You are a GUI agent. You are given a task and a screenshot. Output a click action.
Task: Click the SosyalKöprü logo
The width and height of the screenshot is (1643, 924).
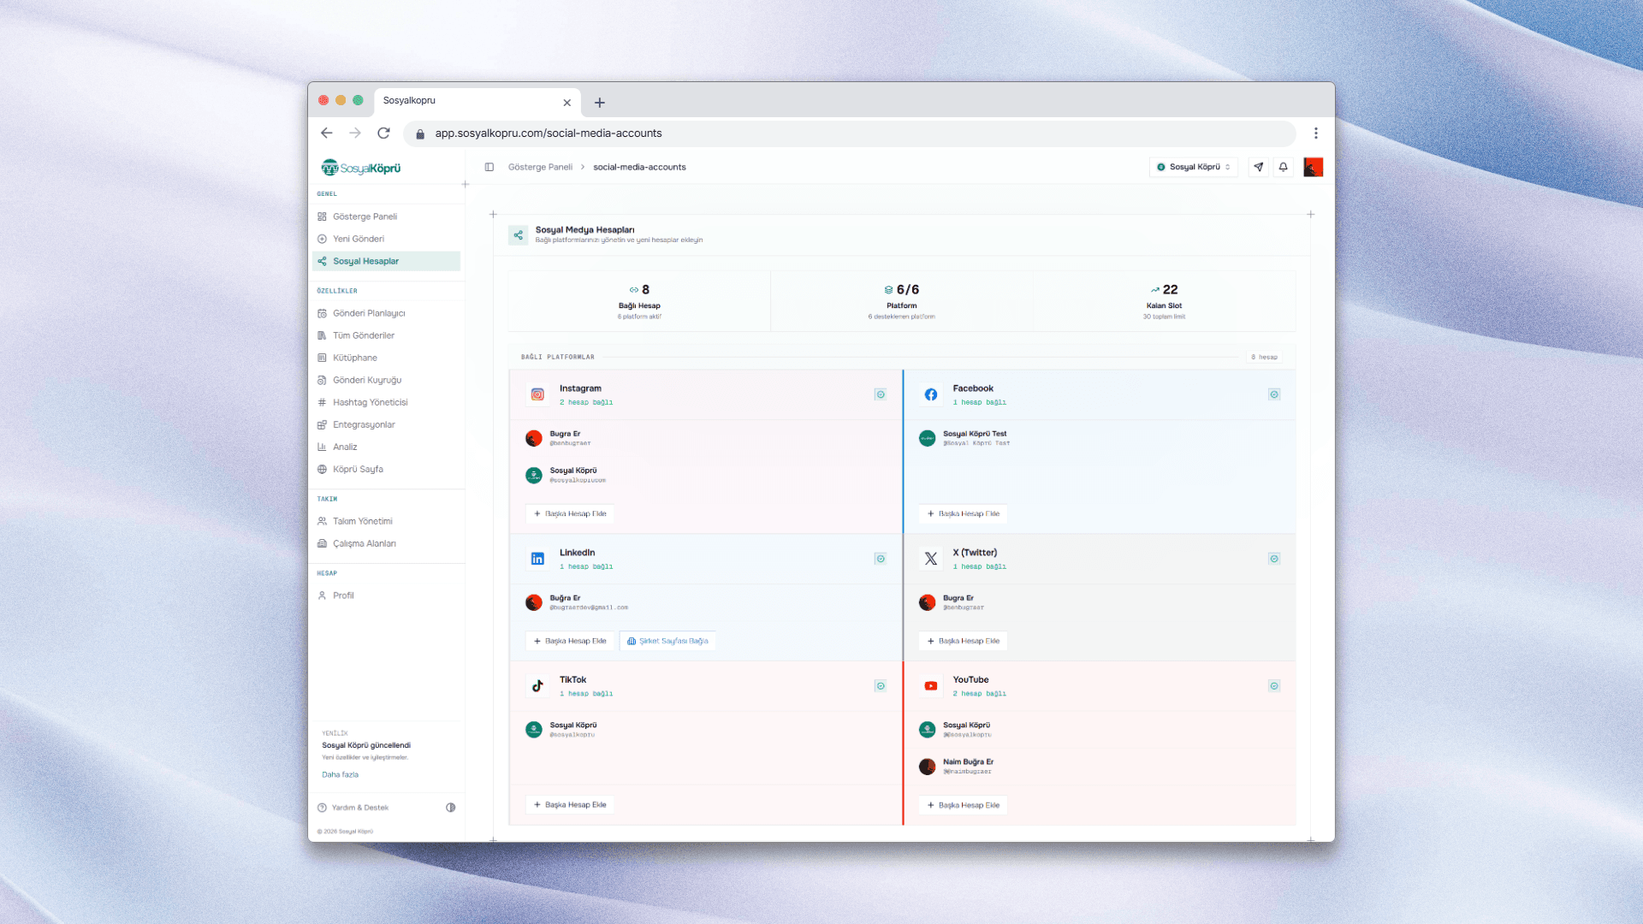361,168
